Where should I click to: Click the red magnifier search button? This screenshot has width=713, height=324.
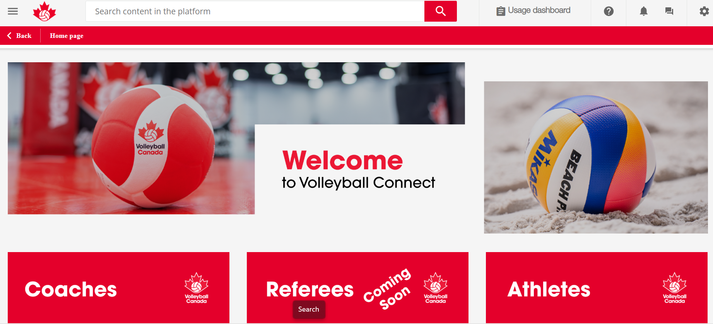[440, 11]
